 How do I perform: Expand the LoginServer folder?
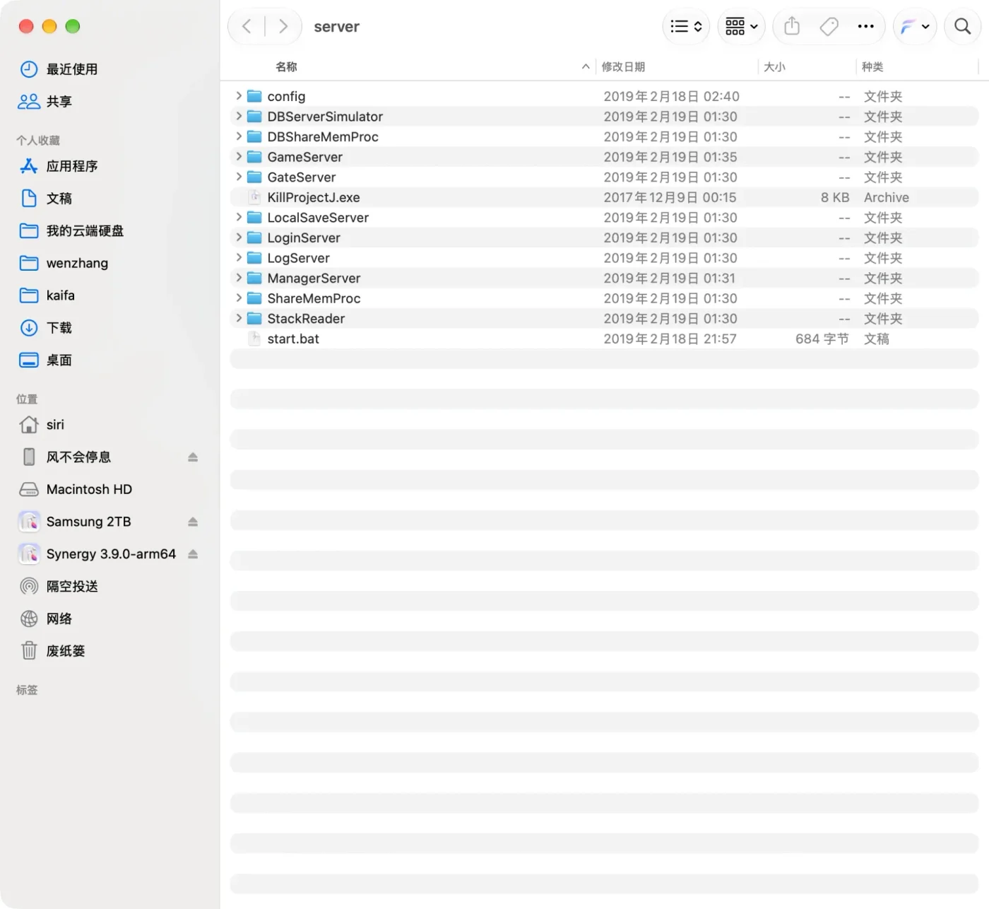(239, 237)
